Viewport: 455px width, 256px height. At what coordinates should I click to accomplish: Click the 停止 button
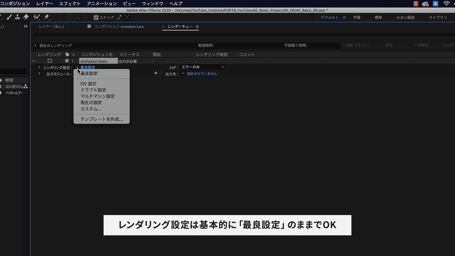389,45
